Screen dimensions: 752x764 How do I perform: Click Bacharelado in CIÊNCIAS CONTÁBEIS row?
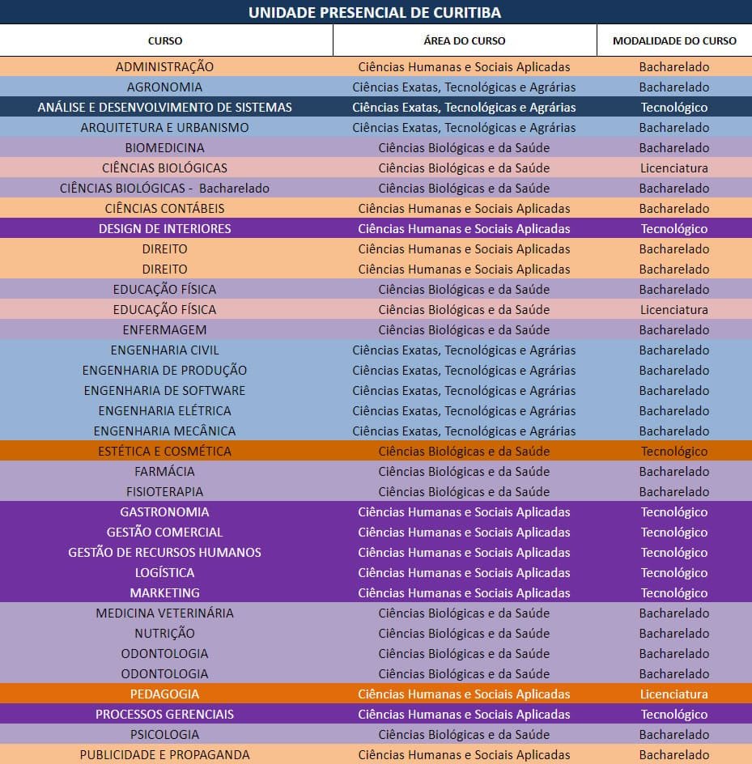tap(674, 209)
